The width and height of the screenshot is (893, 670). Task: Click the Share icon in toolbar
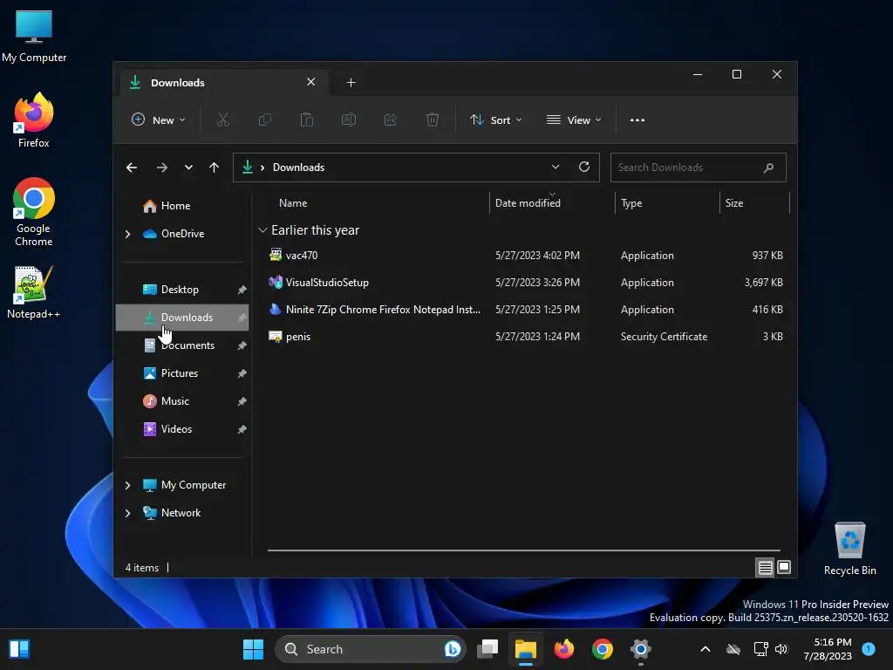(391, 120)
